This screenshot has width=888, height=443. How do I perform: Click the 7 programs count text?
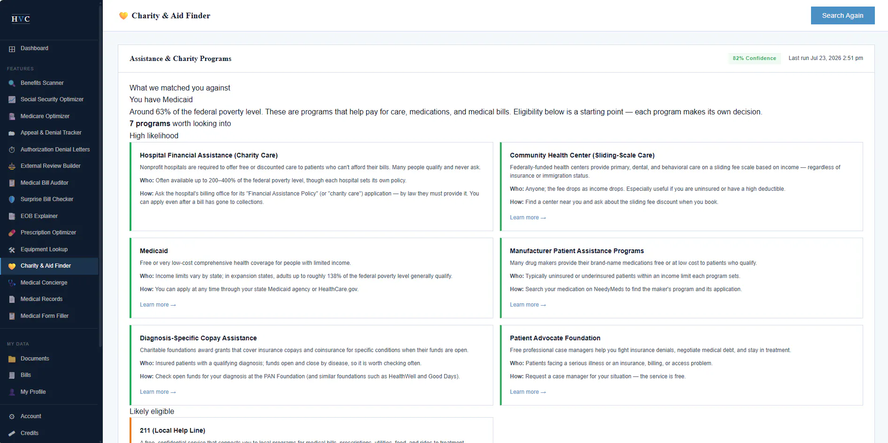150,123
